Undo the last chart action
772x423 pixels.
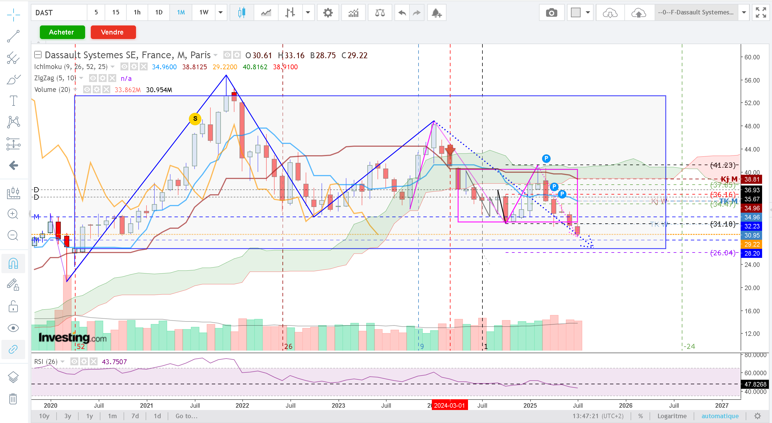click(x=402, y=12)
